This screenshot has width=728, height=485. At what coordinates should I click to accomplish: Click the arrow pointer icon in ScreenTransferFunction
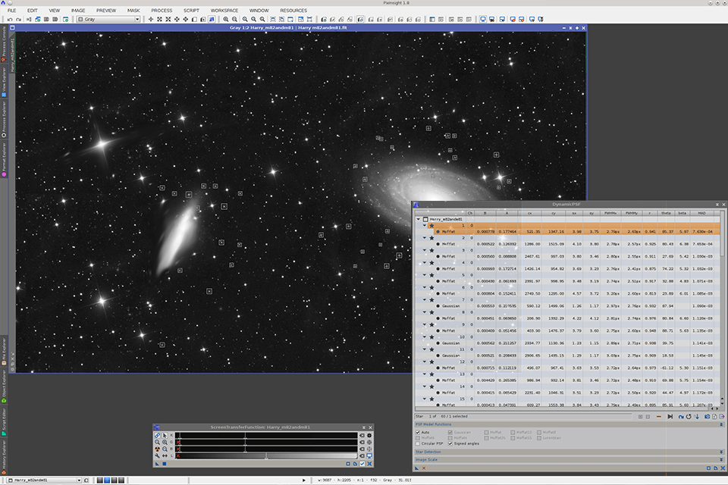165,435
